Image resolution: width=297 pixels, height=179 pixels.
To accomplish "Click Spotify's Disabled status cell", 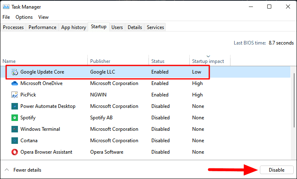I will (160, 118).
